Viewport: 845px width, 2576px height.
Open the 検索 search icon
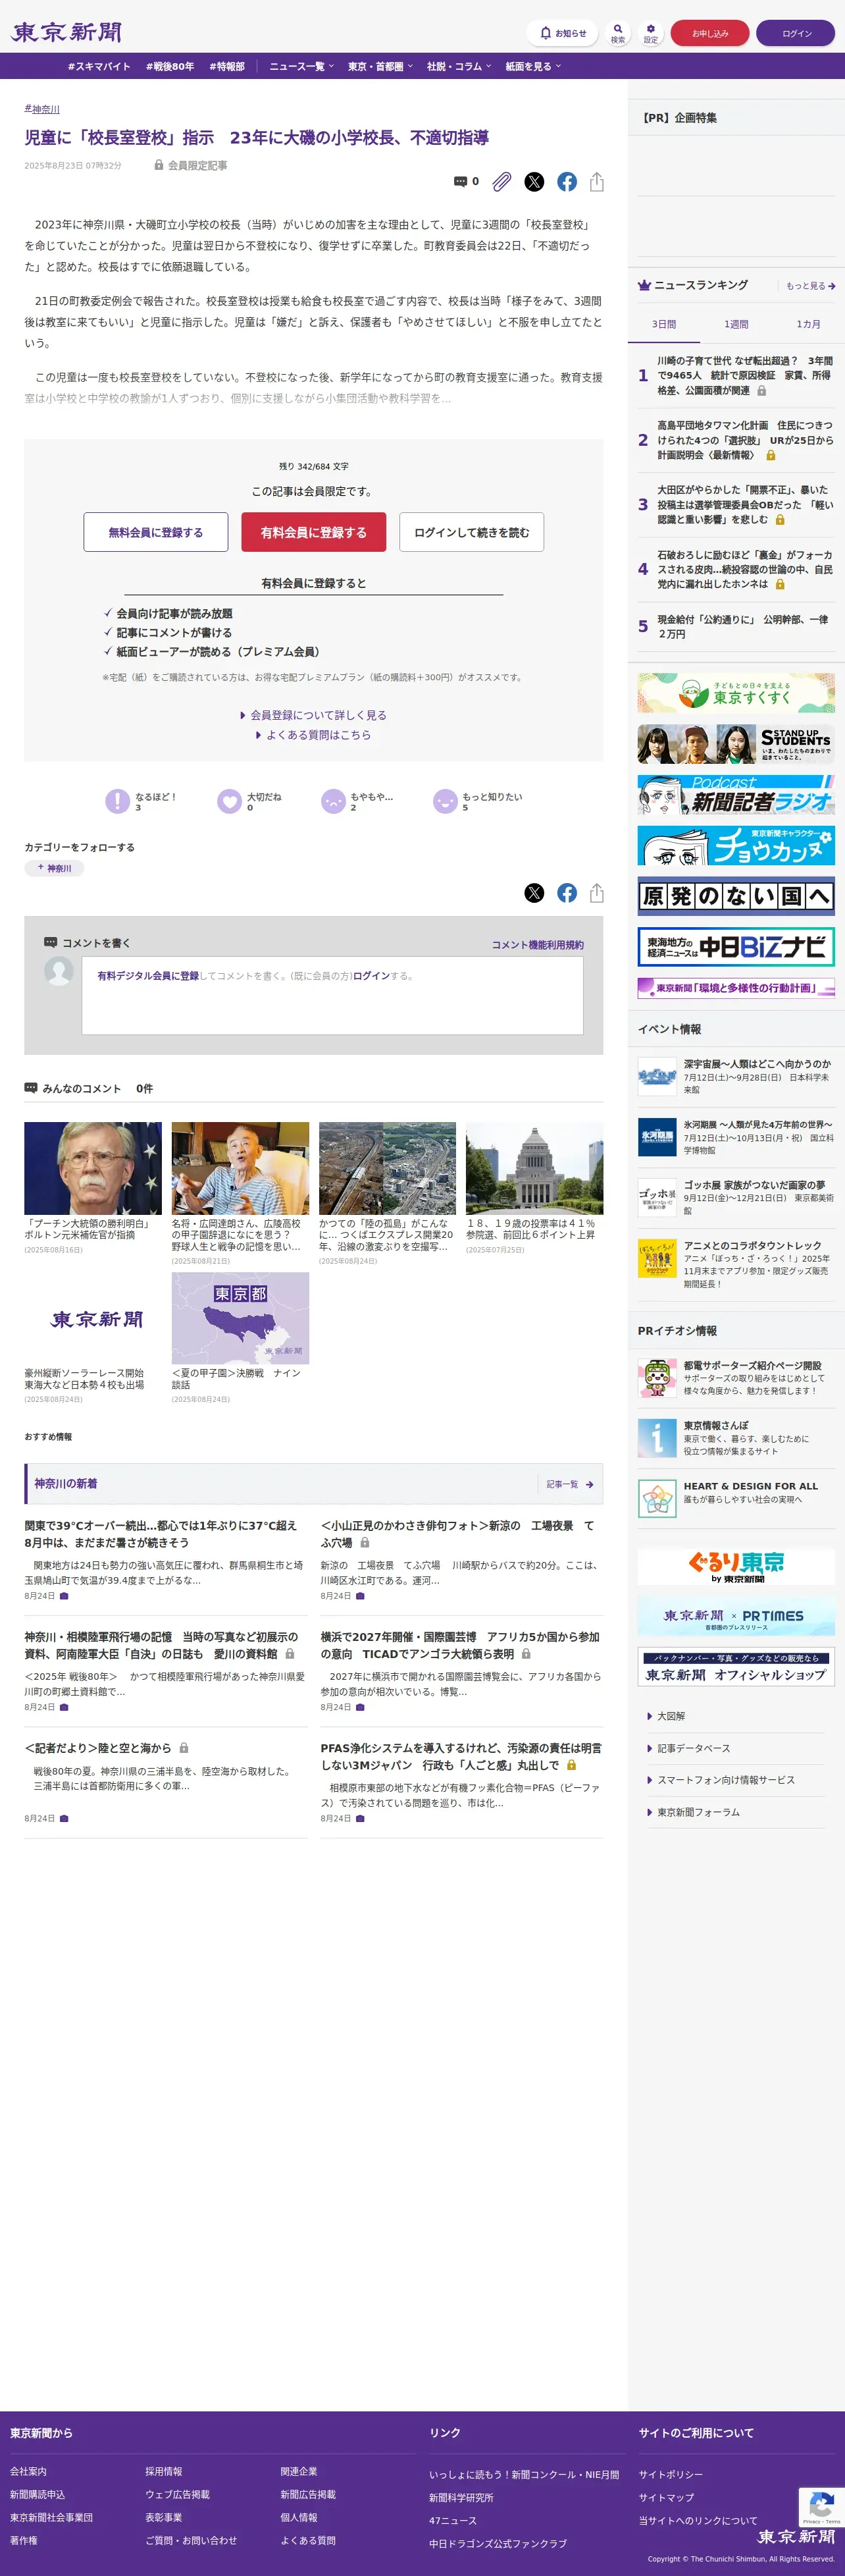(x=618, y=33)
